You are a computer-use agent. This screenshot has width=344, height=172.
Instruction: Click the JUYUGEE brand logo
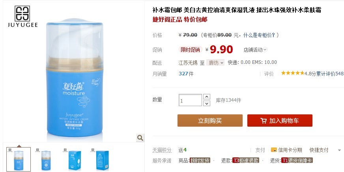[x=22, y=16]
